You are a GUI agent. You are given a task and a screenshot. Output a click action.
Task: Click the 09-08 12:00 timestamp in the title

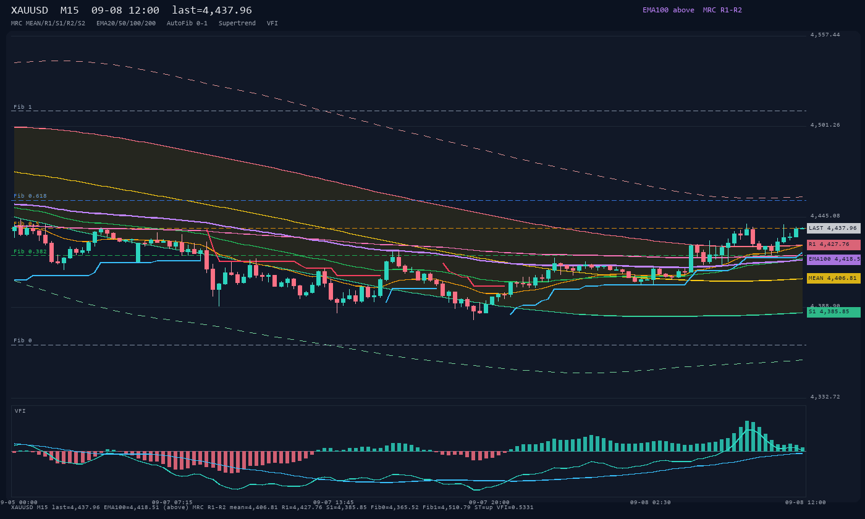pyautogui.click(x=125, y=11)
